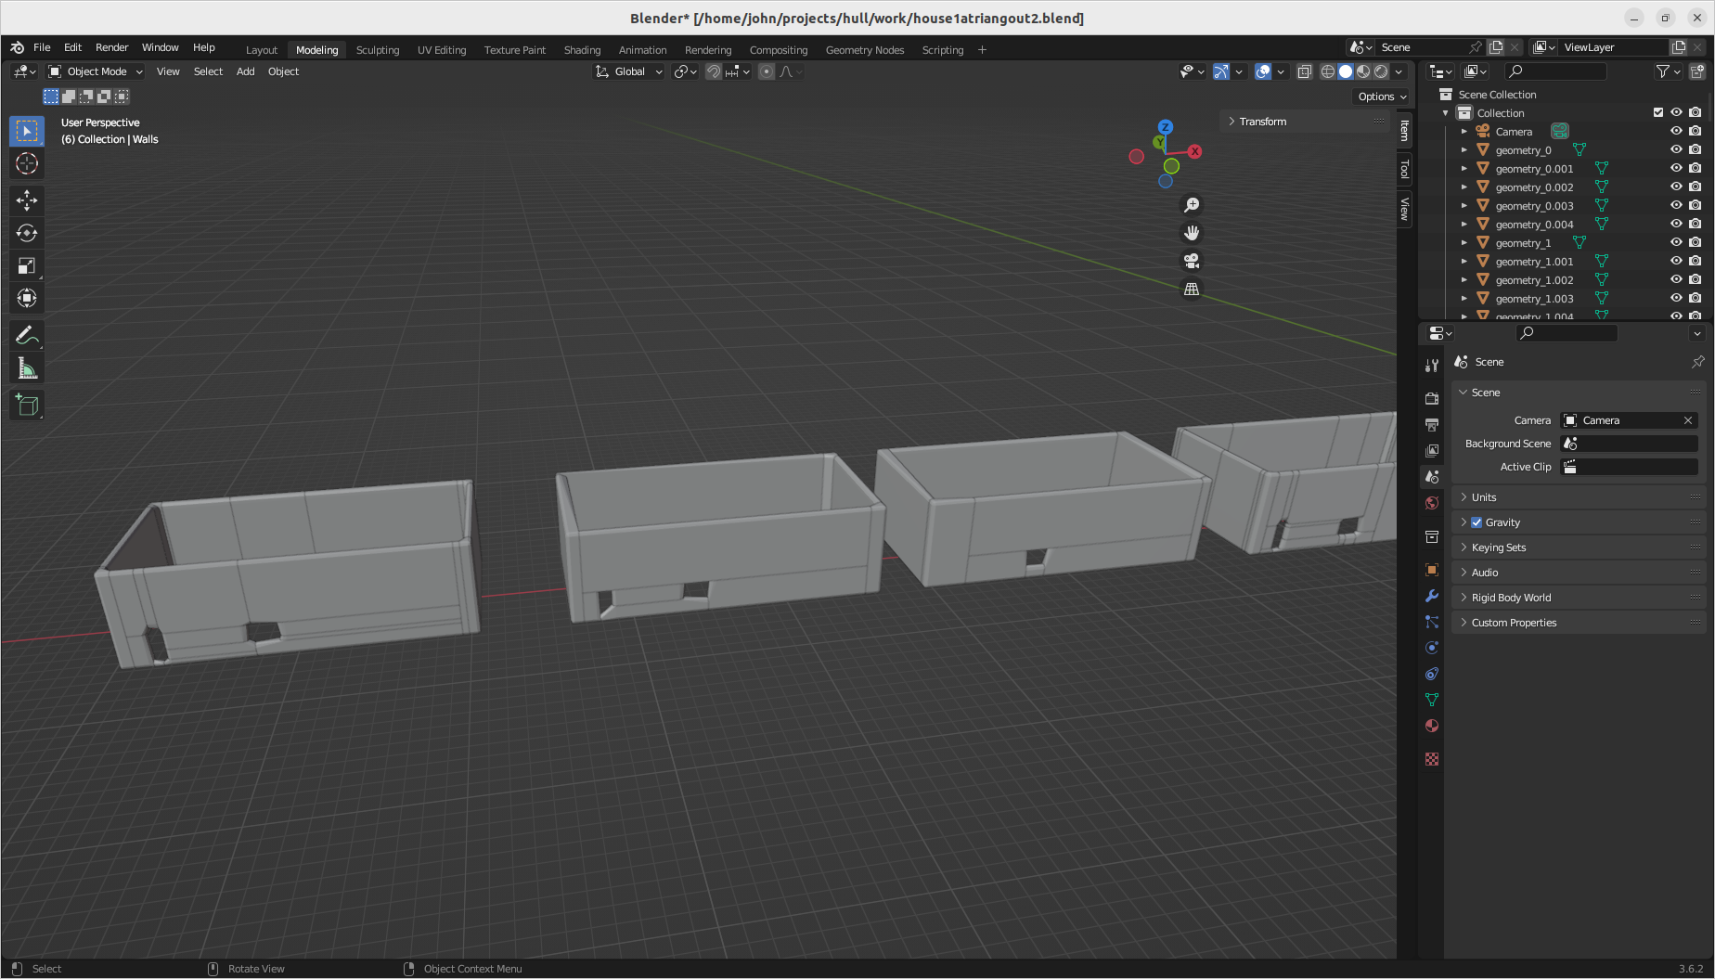The height and width of the screenshot is (979, 1715).
Task: Select the Transform tool
Action: point(26,298)
